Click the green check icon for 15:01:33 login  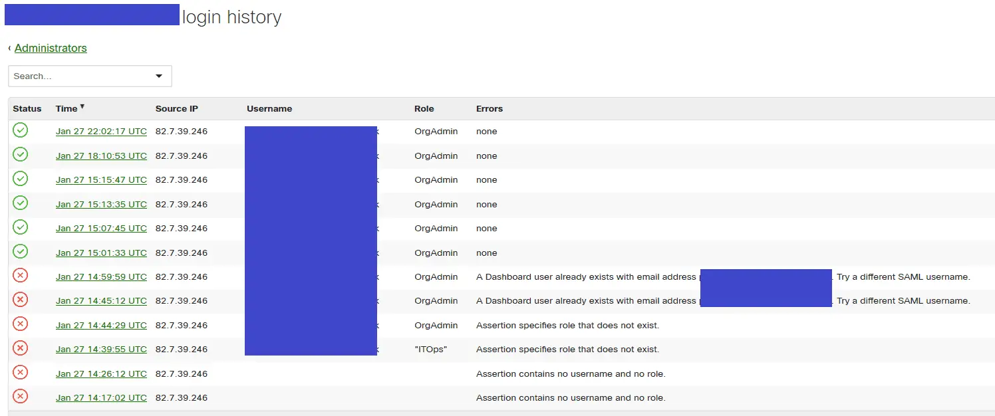point(21,252)
